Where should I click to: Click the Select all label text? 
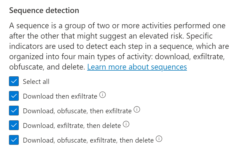36,81
